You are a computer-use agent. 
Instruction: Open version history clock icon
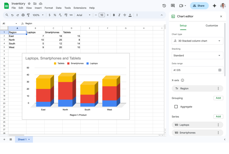164,6
